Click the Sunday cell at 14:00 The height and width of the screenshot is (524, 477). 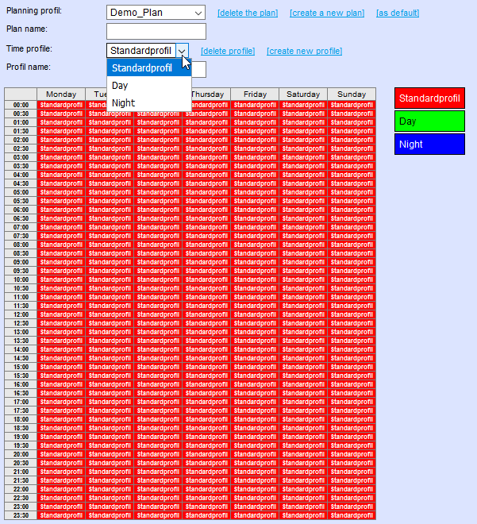point(352,349)
